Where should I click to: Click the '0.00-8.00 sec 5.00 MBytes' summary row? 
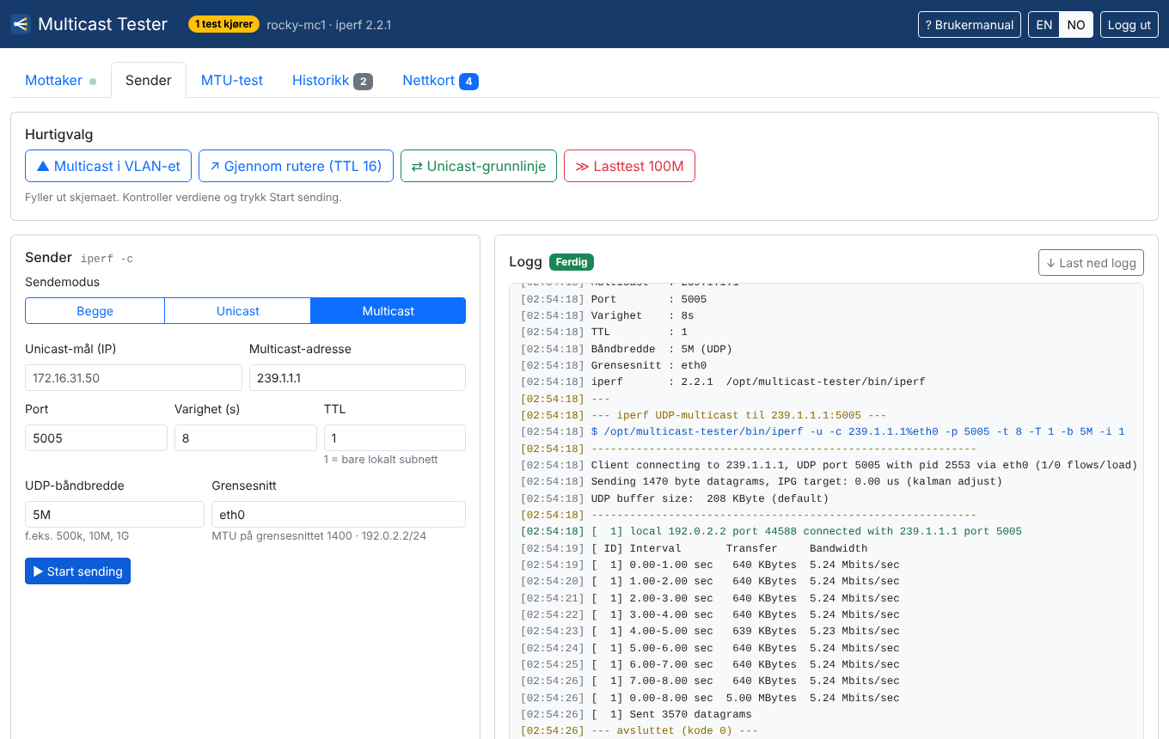710,698
